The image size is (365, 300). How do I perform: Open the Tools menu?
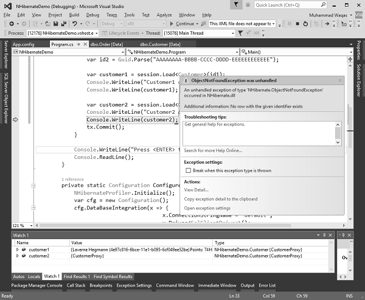pyautogui.click(x=129, y=15)
